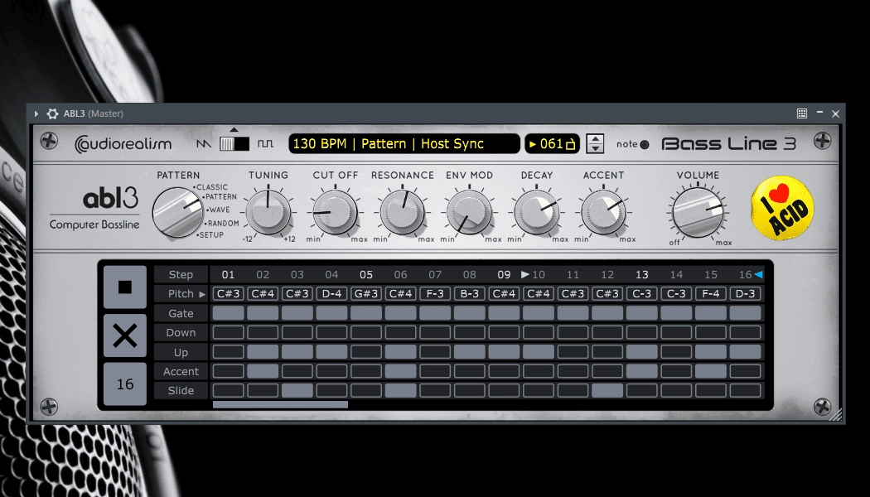Click the Pattern mode selector knob

click(x=177, y=212)
